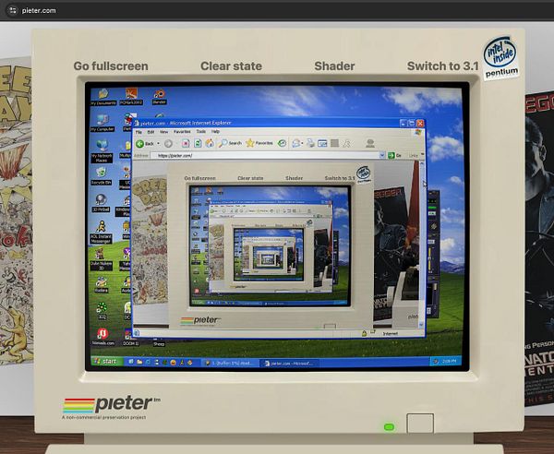Click the Windows XP start button
The width and height of the screenshot is (554, 454).
tap(107, 361)
